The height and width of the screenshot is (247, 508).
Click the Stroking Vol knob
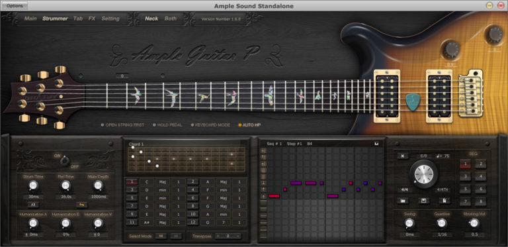pos(474,223)
